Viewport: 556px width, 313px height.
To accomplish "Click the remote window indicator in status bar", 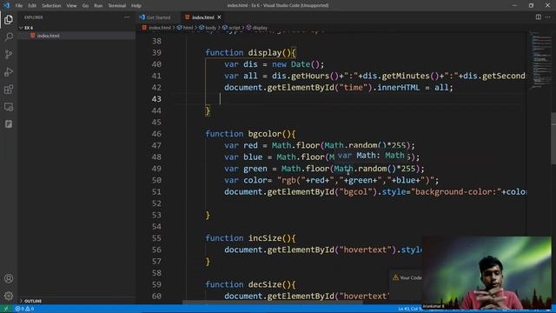I will click(x=6, y=309).
